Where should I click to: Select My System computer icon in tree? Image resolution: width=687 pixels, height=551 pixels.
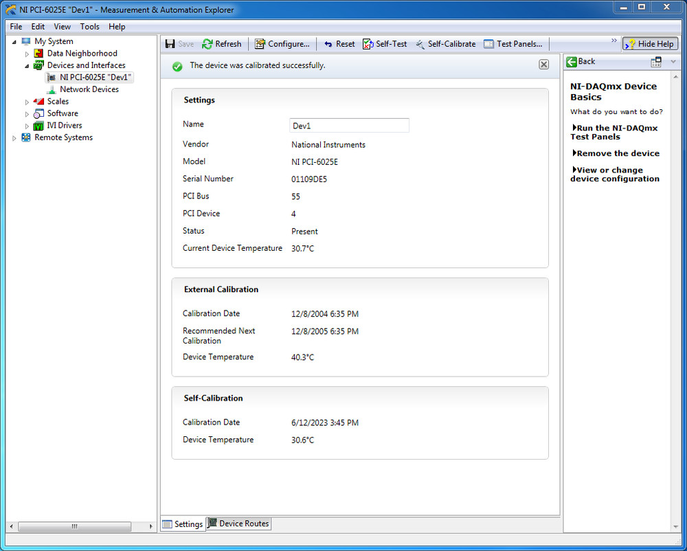click(26, 41)
